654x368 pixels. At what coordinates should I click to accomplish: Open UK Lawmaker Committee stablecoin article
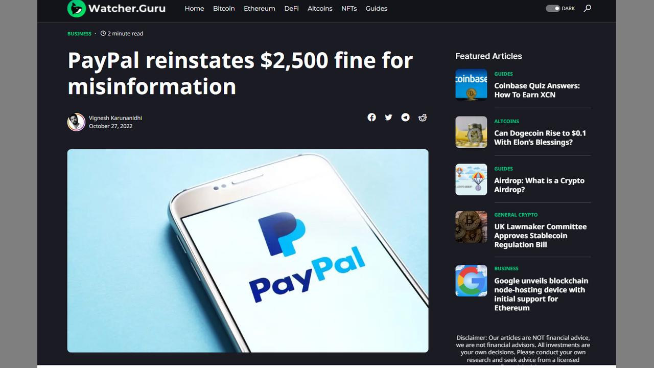coord(541,236)
